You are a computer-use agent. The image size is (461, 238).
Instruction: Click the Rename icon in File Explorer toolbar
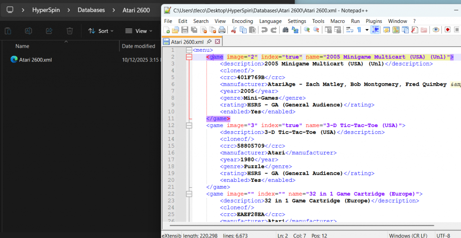(28, 31)
